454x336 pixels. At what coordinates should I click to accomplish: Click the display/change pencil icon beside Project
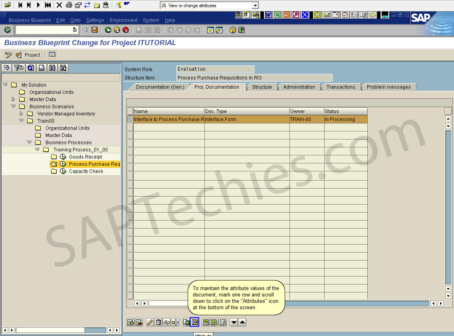[x=8, y=55]
